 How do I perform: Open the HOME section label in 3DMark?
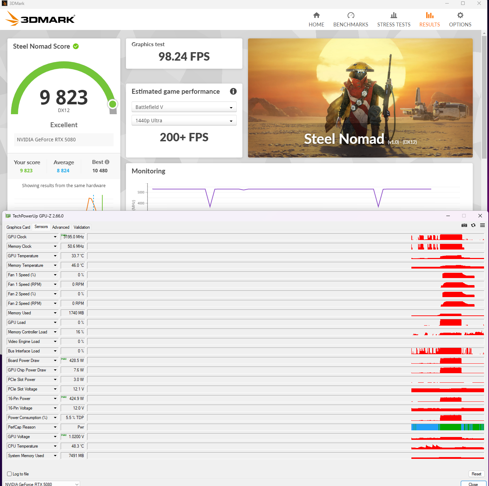(x=316, y=25)
